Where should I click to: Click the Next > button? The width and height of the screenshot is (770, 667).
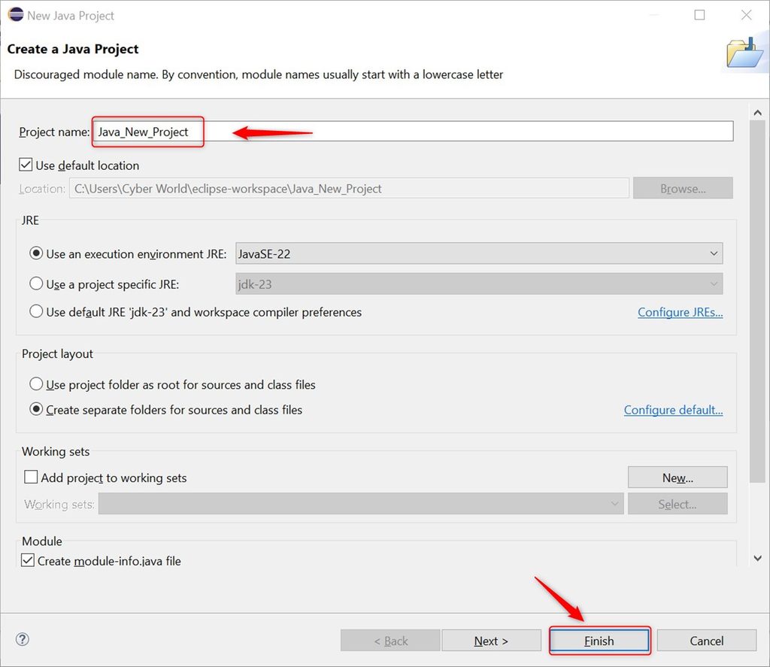[491, 641]
